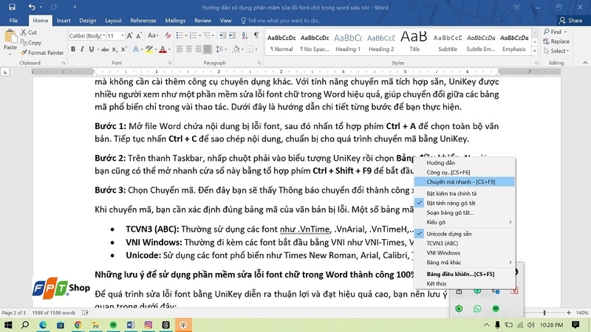Click the Paste clipboard icon
Image resolution: width=591 pixels, height=332 pixels.
(10, 37)
